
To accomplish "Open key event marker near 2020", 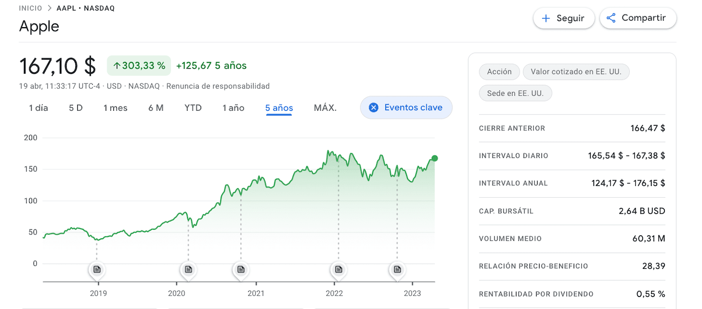I will (x=189, y=270).
